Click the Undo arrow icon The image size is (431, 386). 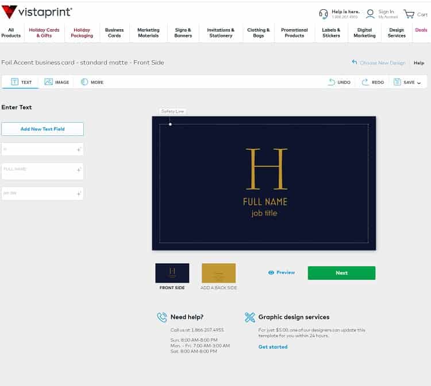click(332, 82)
